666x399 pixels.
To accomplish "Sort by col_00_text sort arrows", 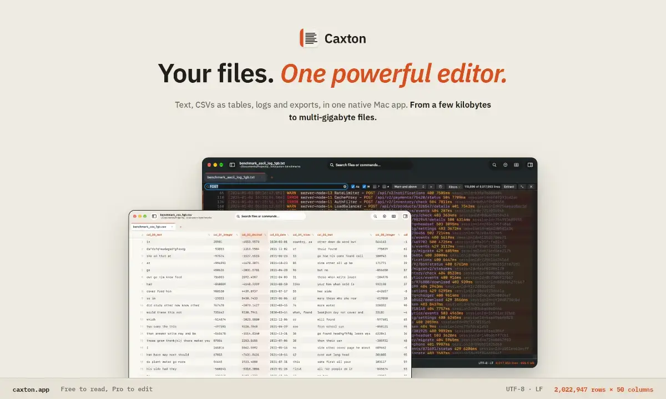I will (x=209, y=235).
